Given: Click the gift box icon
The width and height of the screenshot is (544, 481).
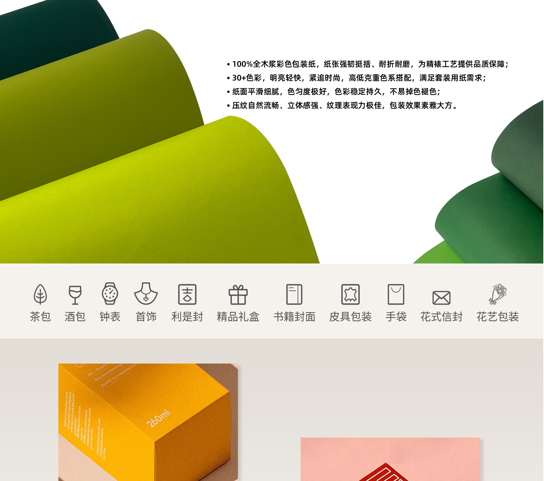Looking at the screenshot, I should [238, 295].
